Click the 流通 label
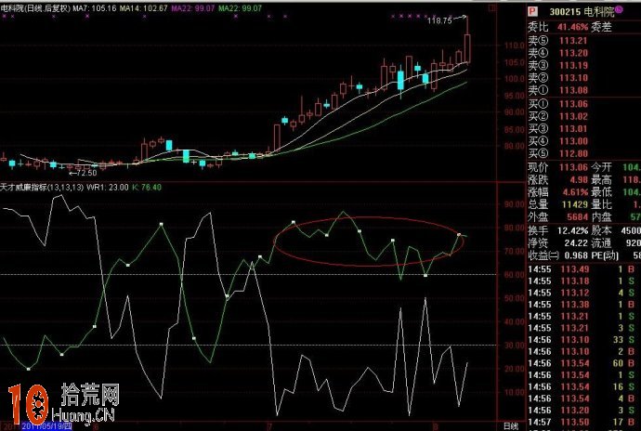 pos(601,243)
